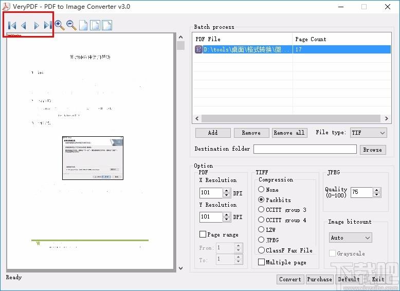This screenshot has width=400, height=291.
Task: Select Packbits compression option
Action: (x=261, y=199)
